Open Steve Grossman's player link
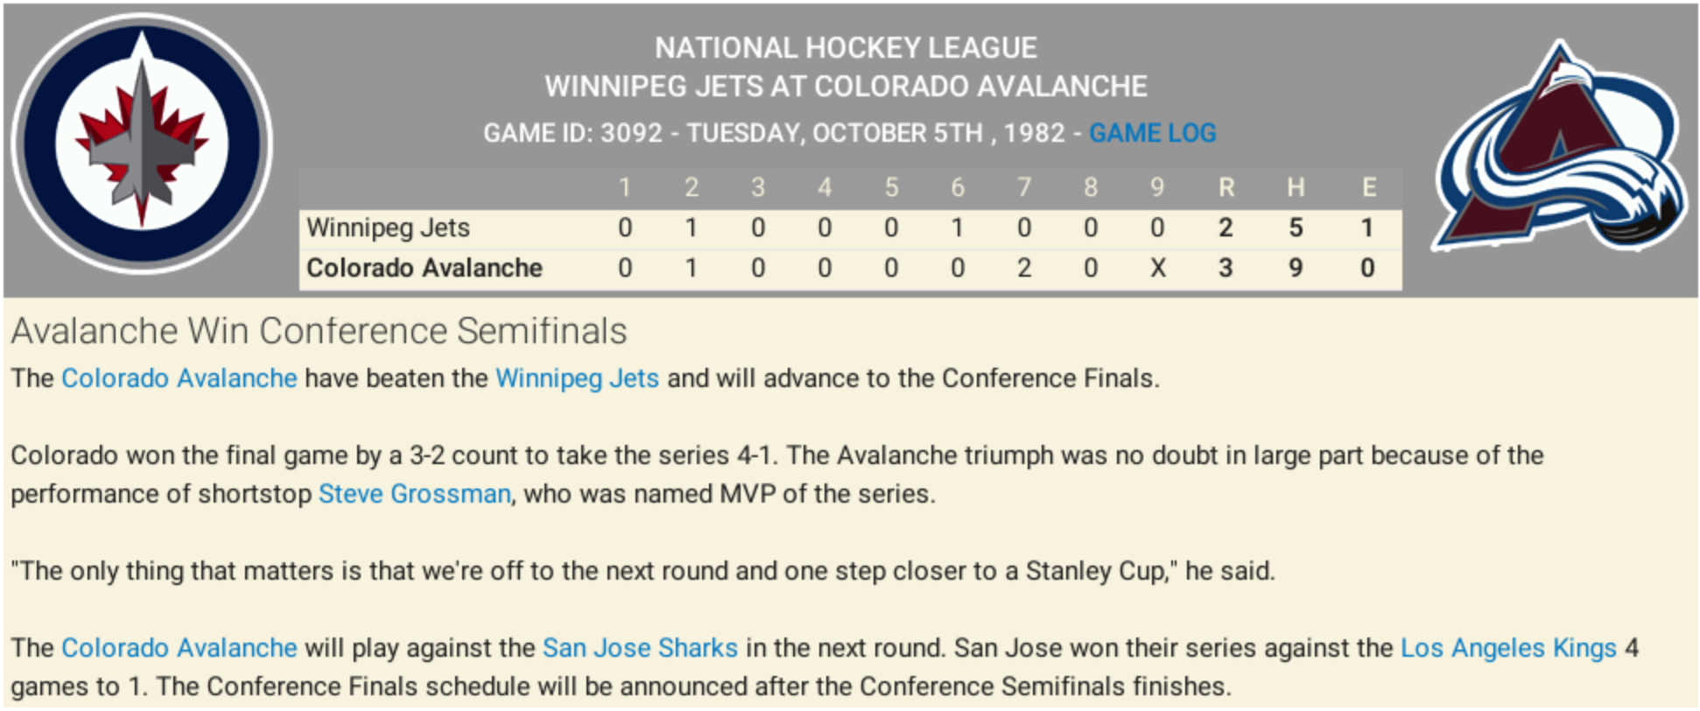The image size is (1700, 711). [414, 494]
